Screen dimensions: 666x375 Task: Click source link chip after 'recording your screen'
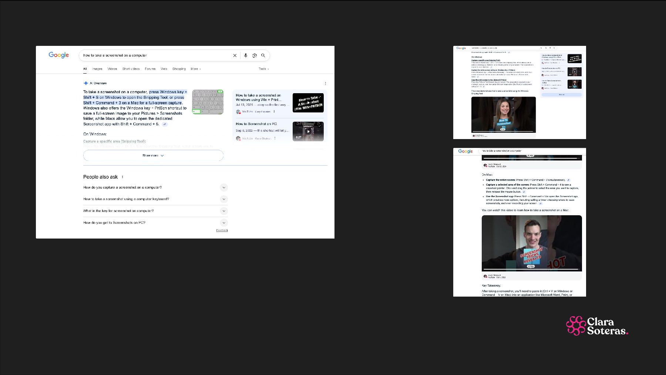541,203
